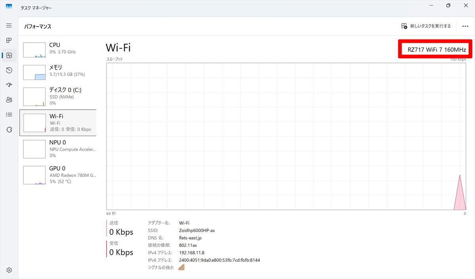Open the Services page icon
This screenshot has height=279, width=475.
tap(9, 129)
